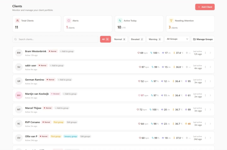
Task: Click the Add Client button
Action: coord(205,7)
